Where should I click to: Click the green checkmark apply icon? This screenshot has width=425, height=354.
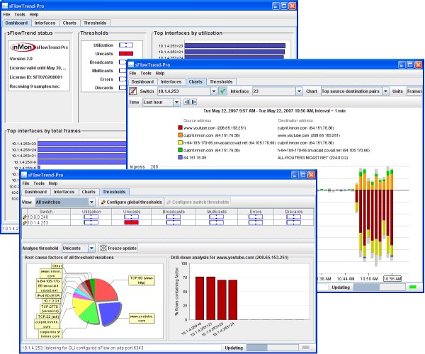[222, 91]
